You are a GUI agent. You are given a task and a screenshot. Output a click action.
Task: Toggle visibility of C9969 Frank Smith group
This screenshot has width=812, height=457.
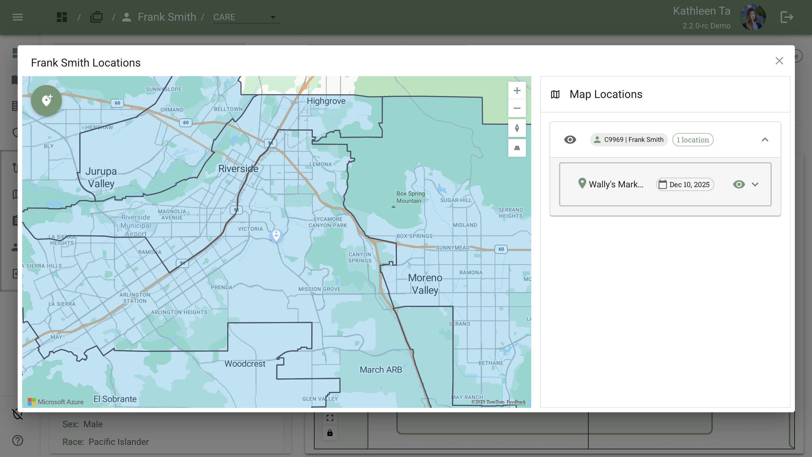(570, 139)
